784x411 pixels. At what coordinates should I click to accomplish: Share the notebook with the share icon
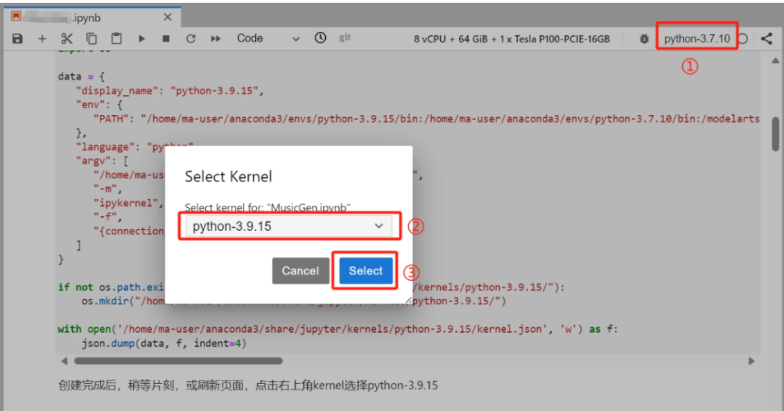(x=767, y=39)
